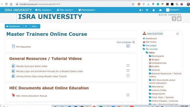The width and height of the screenshot is (190, 107).
Task: Open Joining Online Class Using Moodle tutorial
Action: click(x=41, y=76)
